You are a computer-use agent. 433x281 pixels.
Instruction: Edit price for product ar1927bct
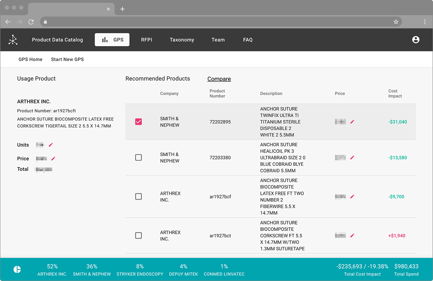(352, 236)
